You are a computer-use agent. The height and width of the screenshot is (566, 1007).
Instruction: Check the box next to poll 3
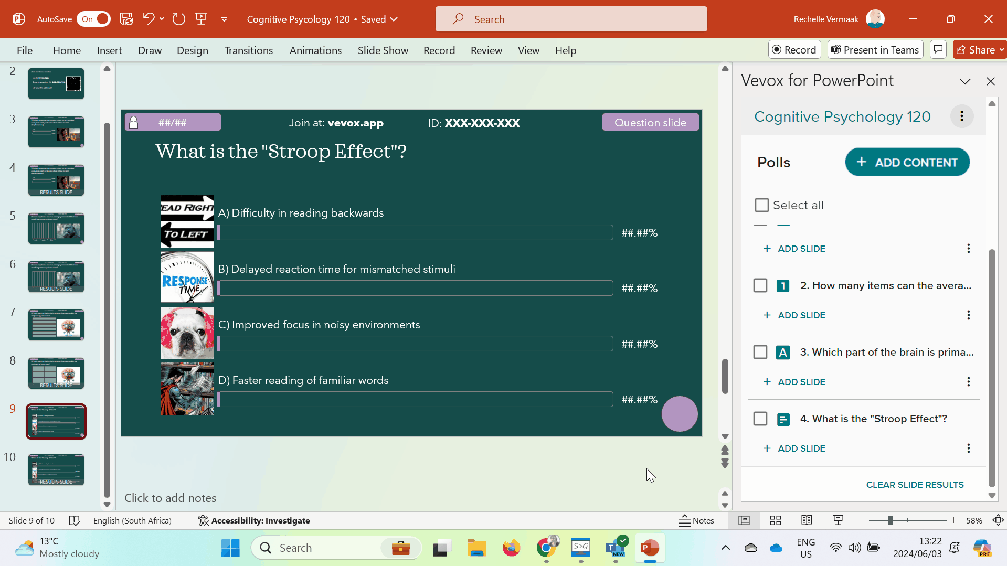760,352
